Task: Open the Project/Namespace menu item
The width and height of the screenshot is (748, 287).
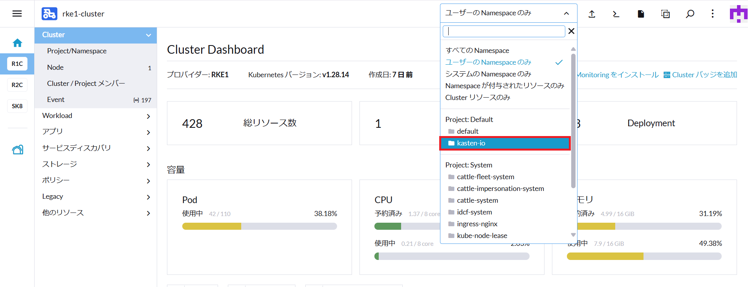Action: point(77,51)
